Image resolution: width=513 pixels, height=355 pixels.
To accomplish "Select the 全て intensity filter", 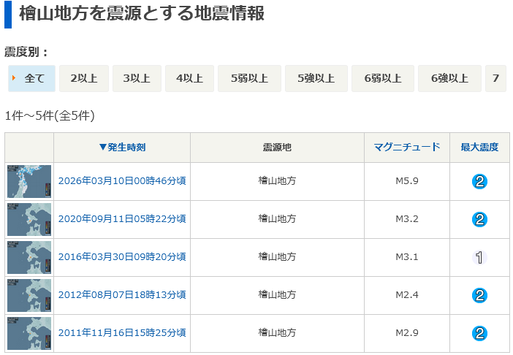I will click(x=32, y=79).
